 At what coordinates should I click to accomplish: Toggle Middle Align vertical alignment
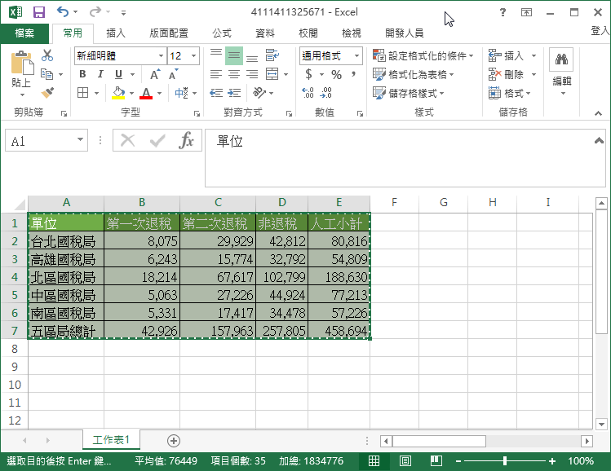234,55
